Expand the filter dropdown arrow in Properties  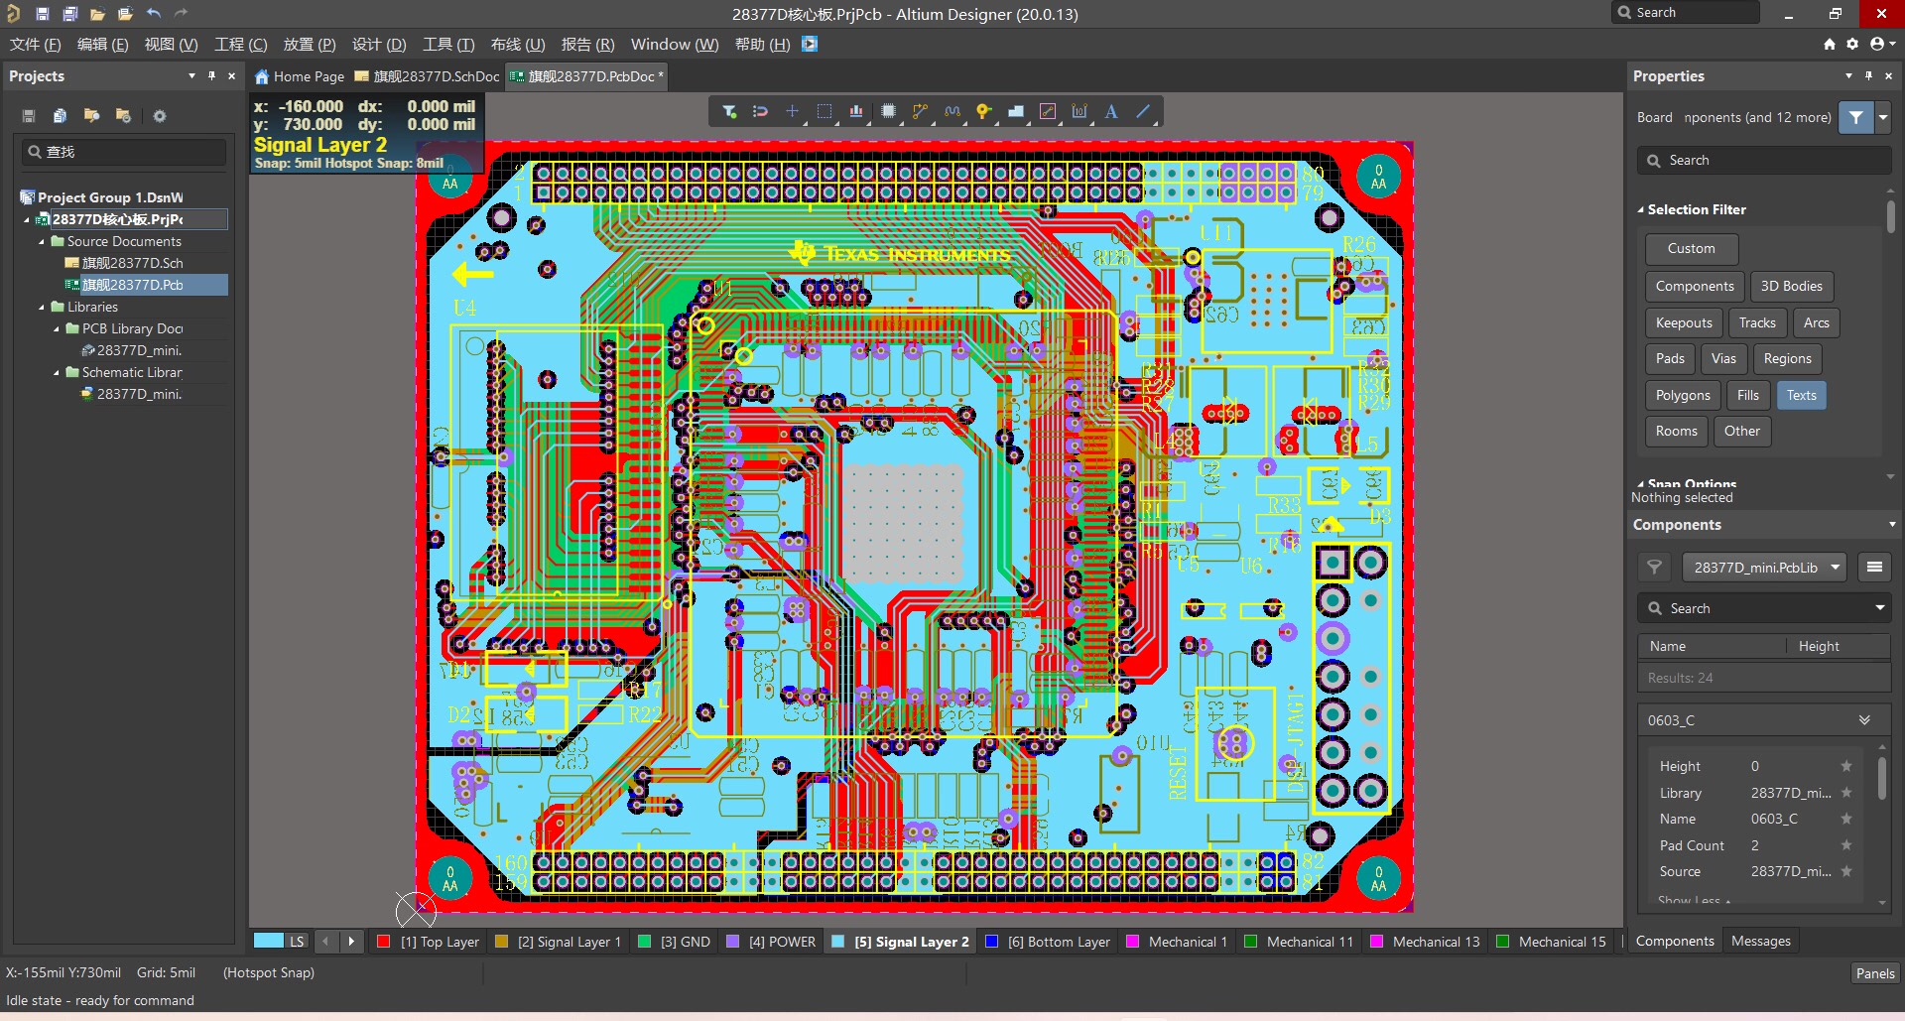1883,117
